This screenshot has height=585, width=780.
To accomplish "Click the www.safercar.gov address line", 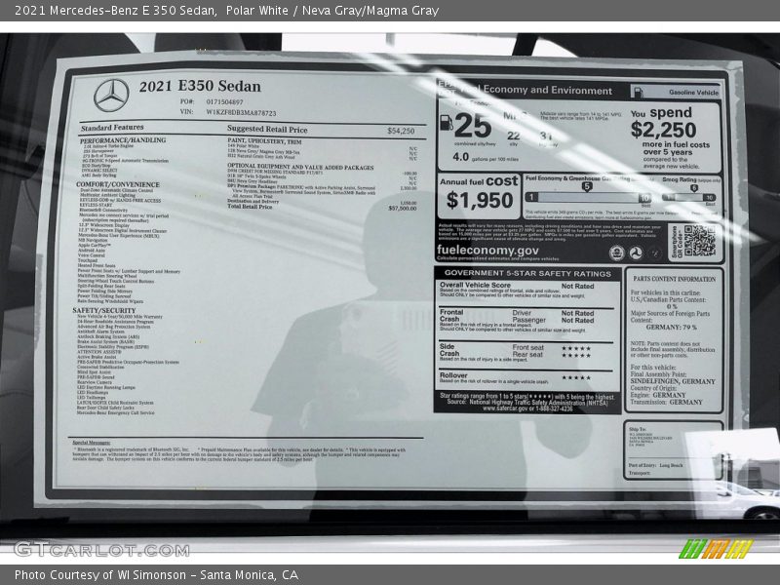I will tap(527, 409).
